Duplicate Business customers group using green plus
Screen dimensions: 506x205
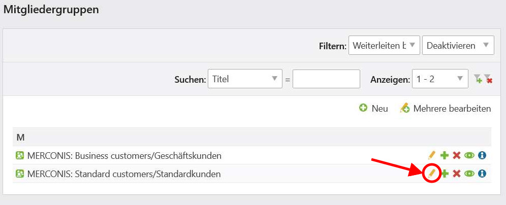tap(445, 156)
